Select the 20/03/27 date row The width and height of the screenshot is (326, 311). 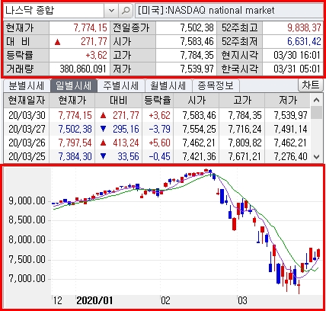tap(157, 129)
